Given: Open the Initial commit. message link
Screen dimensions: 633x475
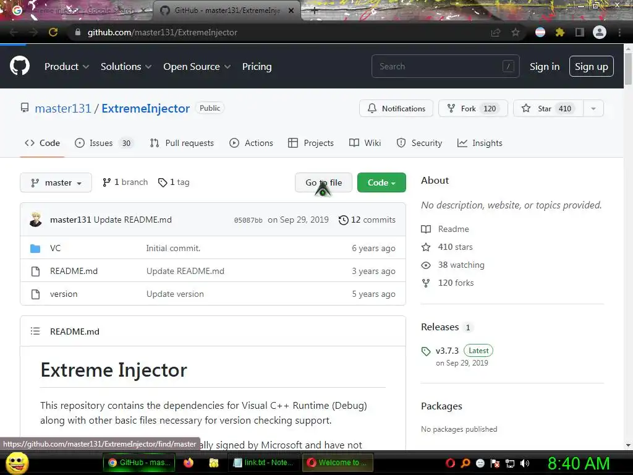Looking at the screenshot, I should (173, 248).
